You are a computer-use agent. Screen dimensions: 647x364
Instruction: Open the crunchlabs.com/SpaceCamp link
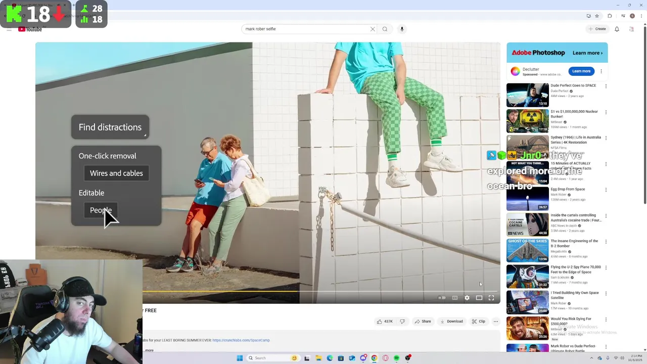(241, 340)
